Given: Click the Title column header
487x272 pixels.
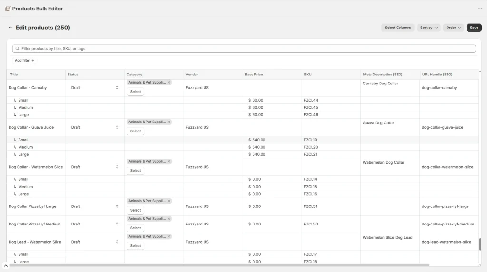Looking at the screenshot, I should click(x=36, y=75).
